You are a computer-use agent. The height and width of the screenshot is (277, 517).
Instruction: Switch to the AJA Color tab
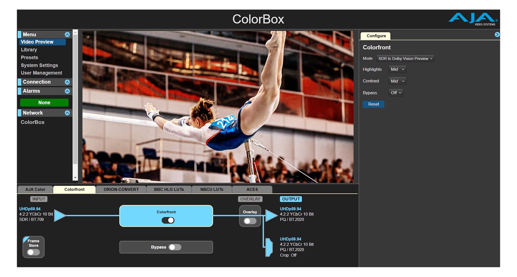click(x=35, y=190)
